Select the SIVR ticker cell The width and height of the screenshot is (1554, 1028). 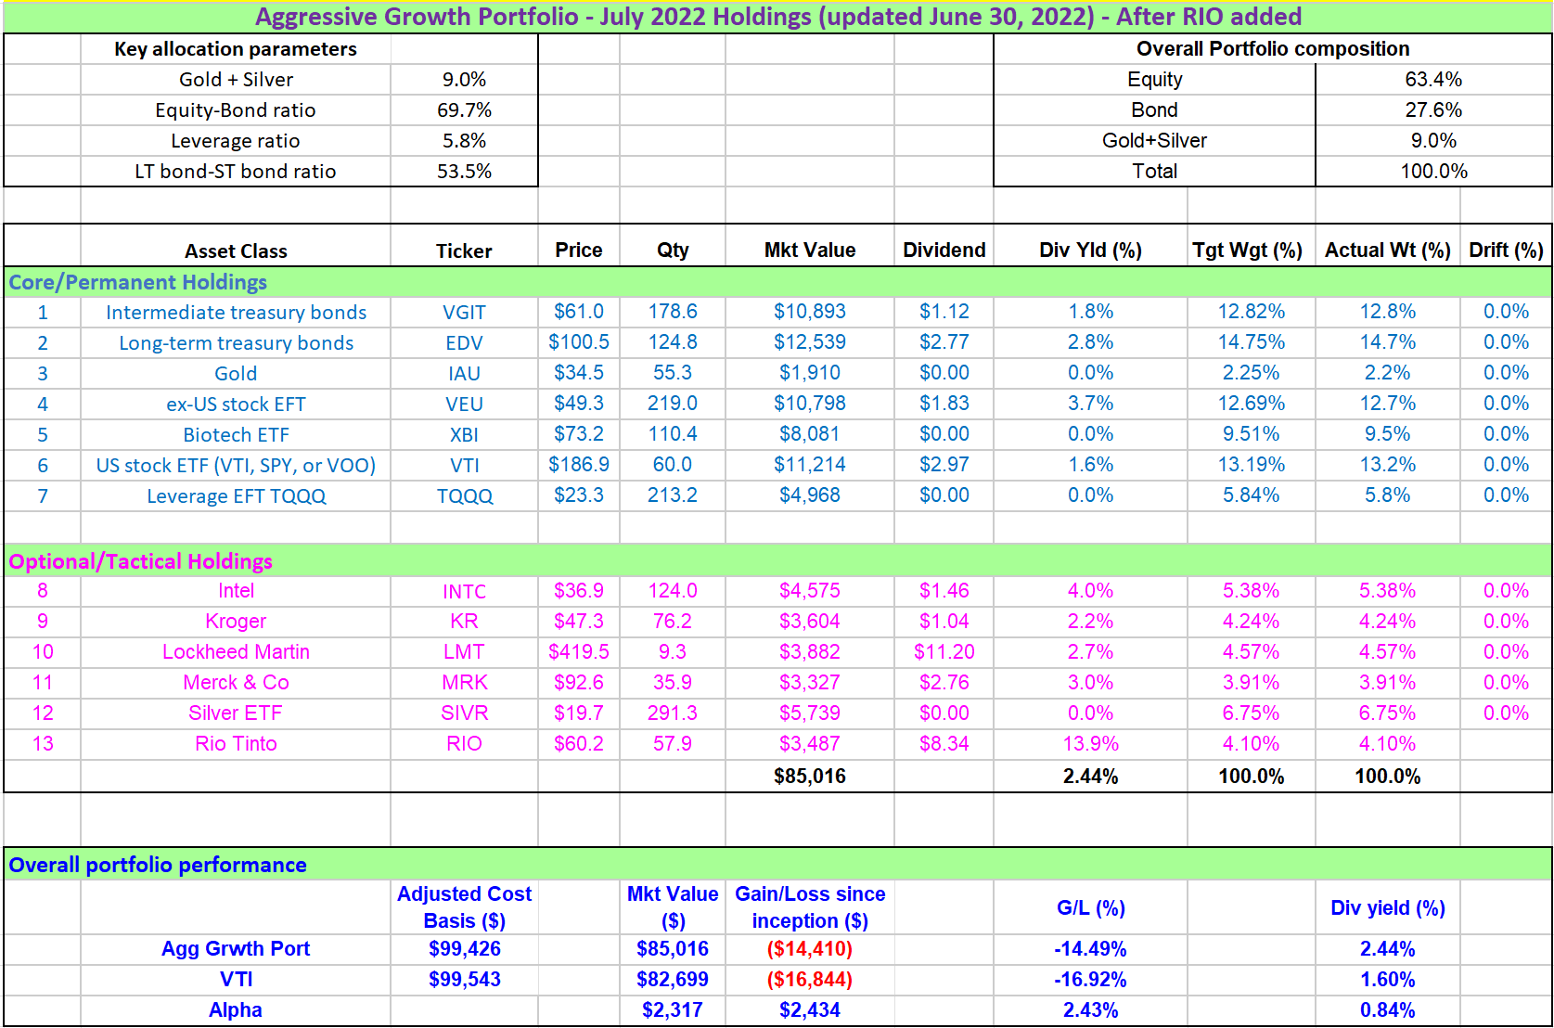[464, 713]
